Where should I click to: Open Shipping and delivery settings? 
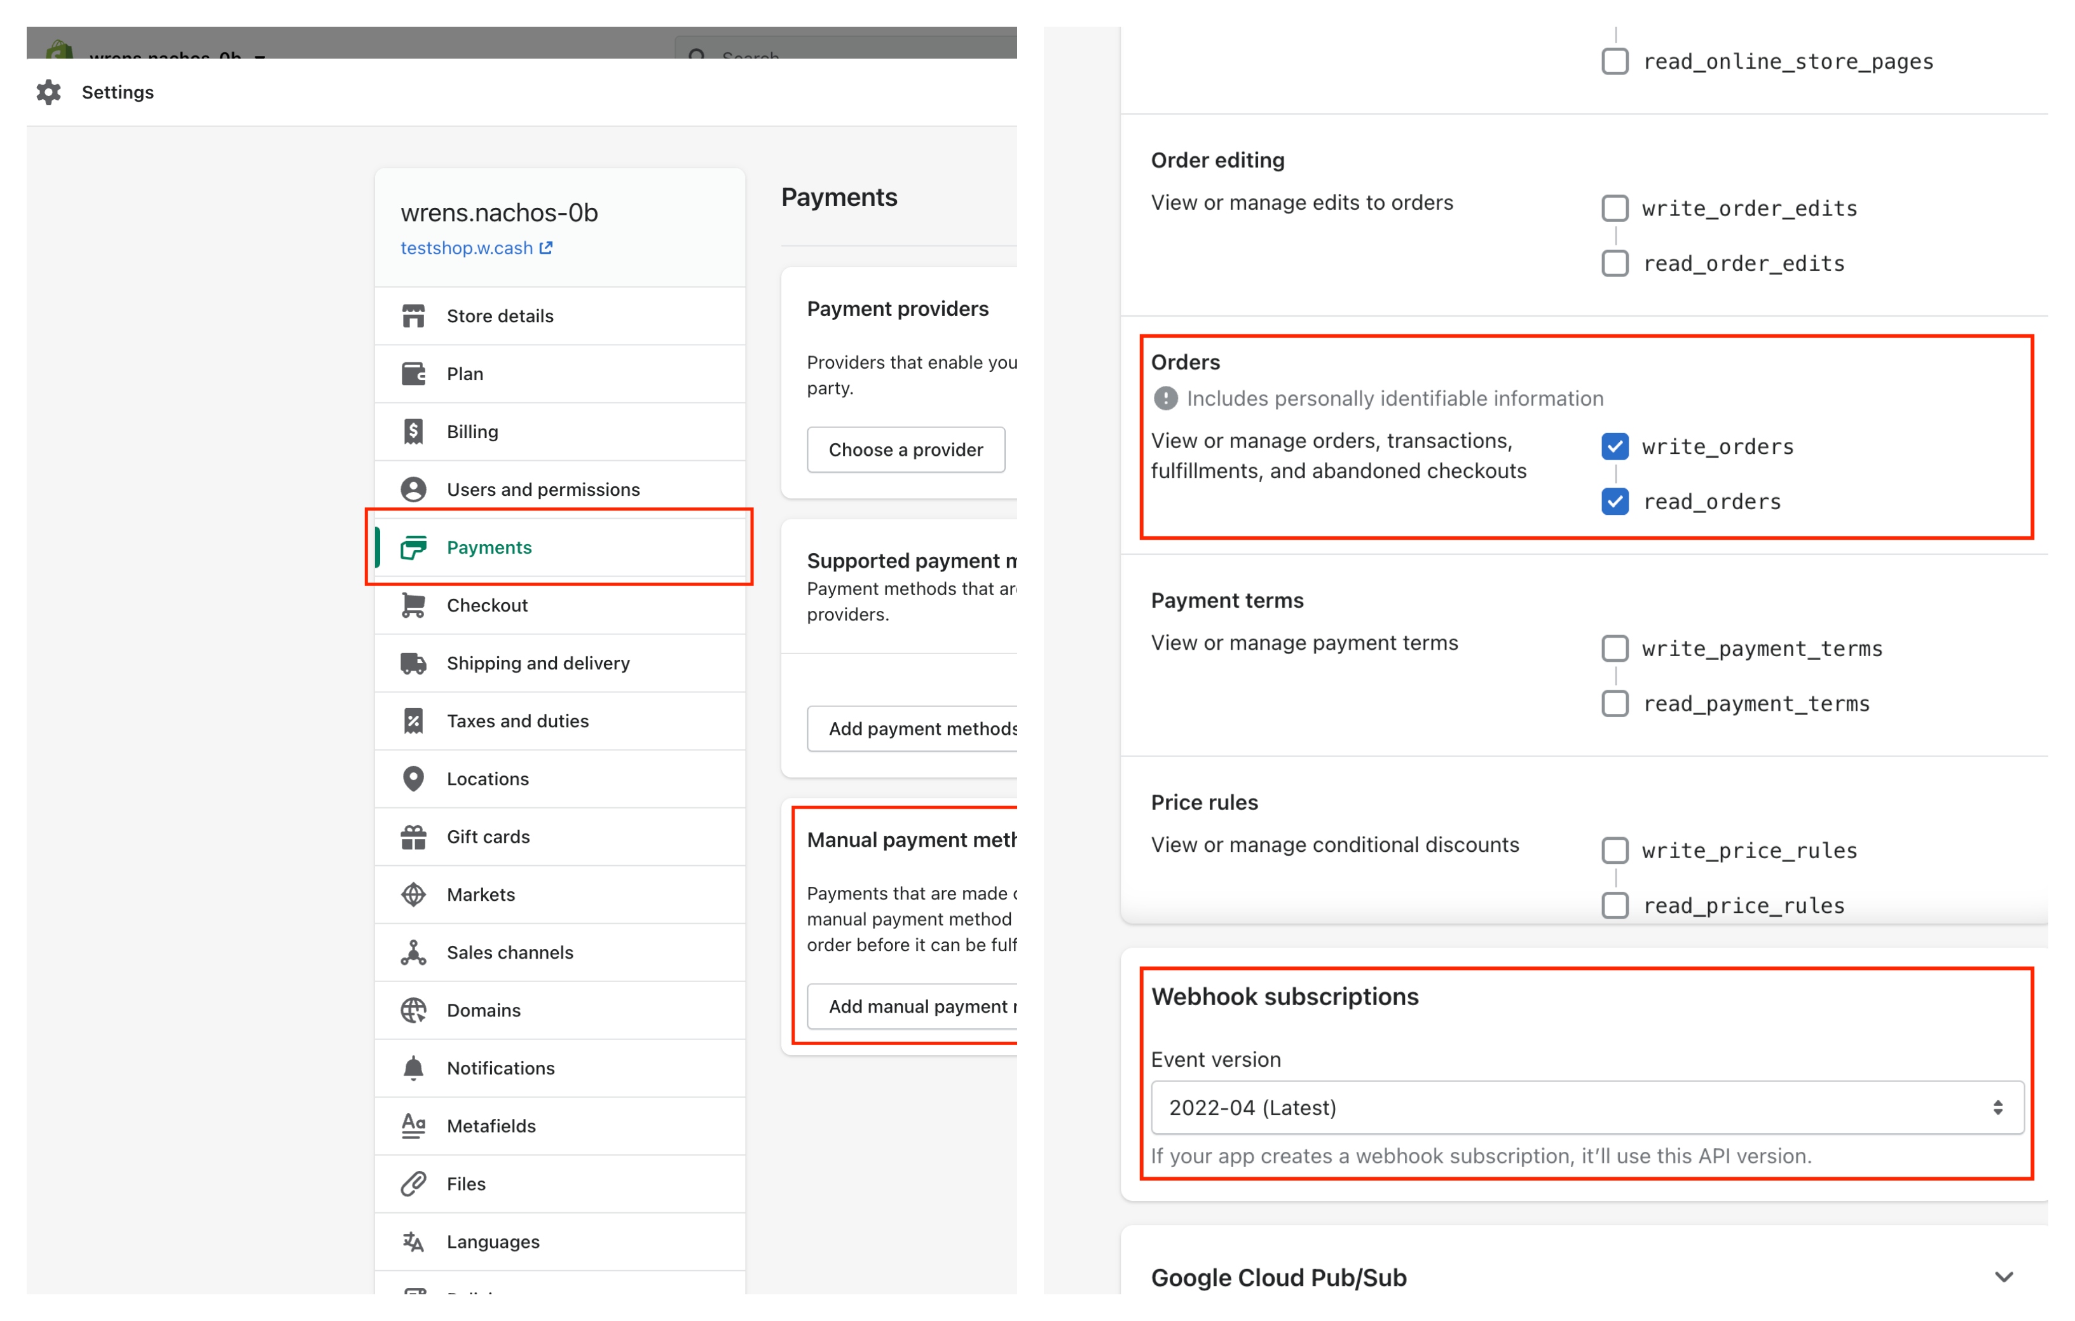tap(560, 662)
